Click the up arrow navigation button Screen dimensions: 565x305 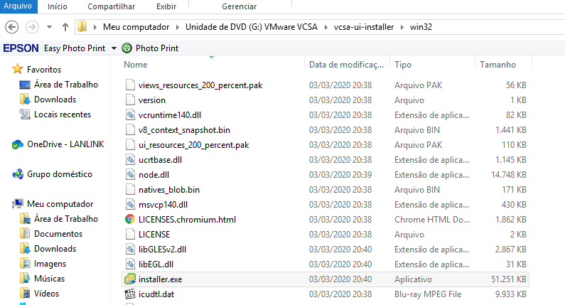[65, 27]
